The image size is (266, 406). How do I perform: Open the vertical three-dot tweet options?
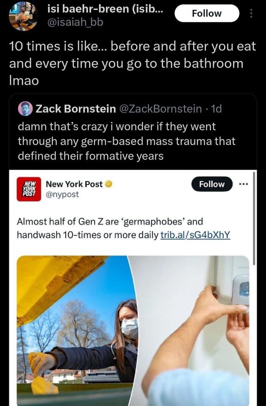(252, 14)
